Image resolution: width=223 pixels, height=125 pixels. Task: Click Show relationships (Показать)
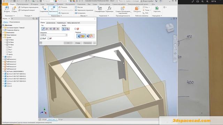click(x=63, y=7)
